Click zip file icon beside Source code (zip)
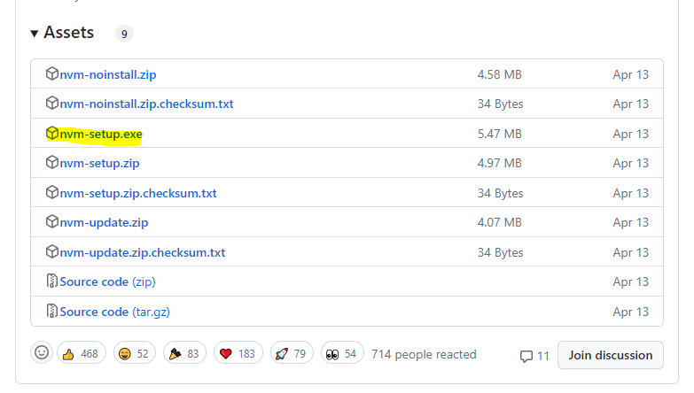The height and width of the screenshot is (393, 694). pos(52,281)
